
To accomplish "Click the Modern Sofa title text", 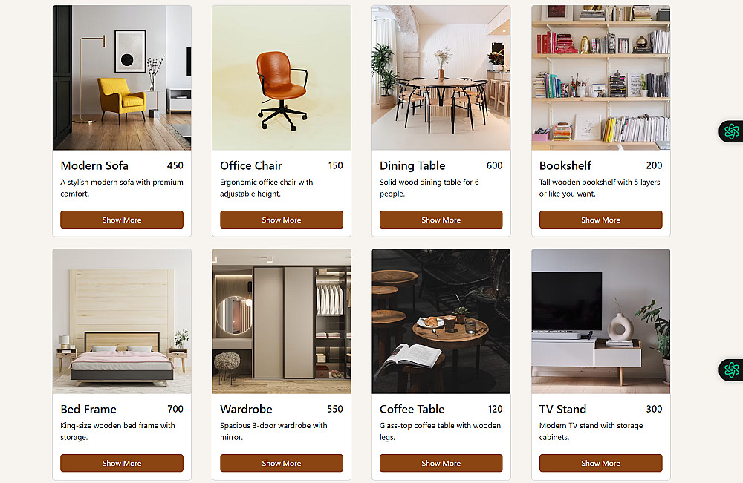I will pos(94,165).
